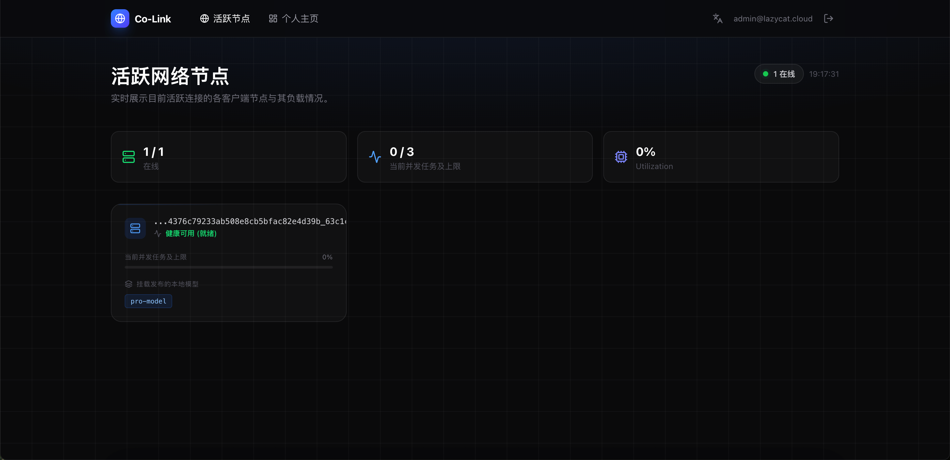The height and width of the screenshot is (460, 950).
Task: Click the node concurrency progress bar
Action: [x=229, y=267]
